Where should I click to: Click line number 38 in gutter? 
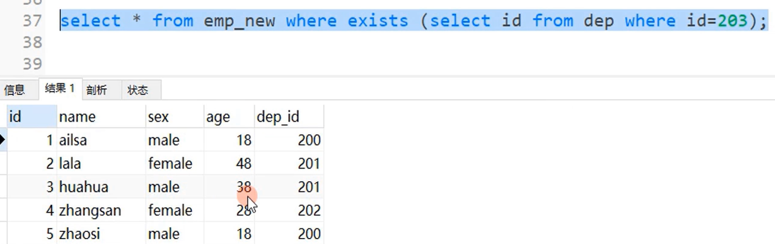(31, 42)
